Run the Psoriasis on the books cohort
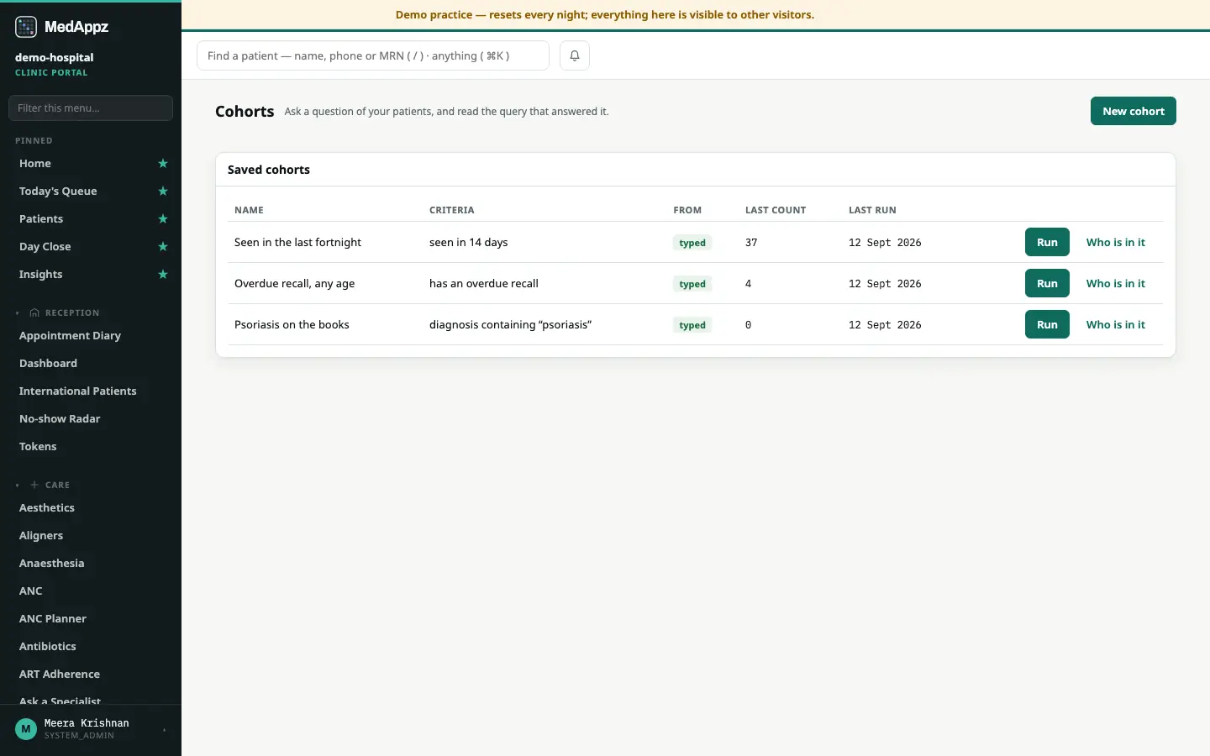This screenshot has width=1210, height=756. coord(1047,324)
